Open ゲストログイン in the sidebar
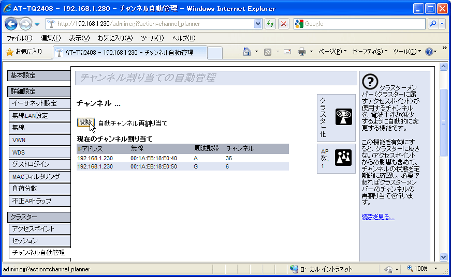 (40, 164)
